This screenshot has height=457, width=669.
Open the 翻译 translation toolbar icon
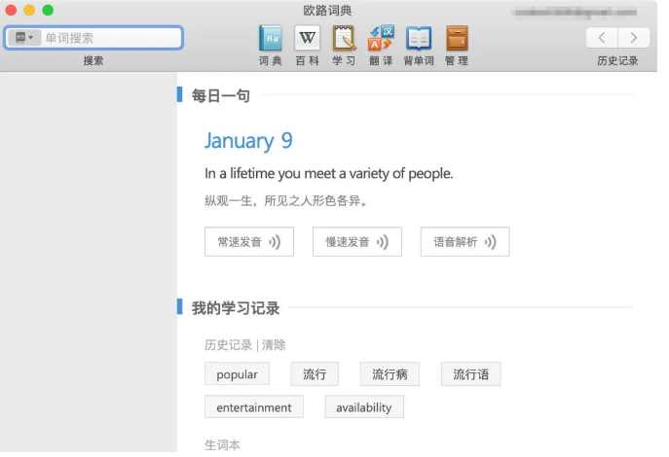click(x=381, y=39)
